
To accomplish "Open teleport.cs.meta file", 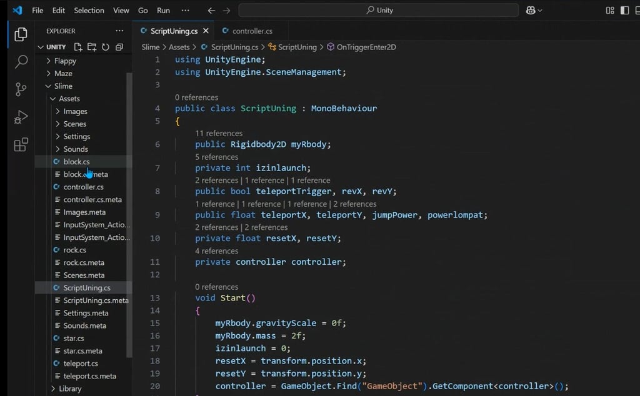I will (x=83, y=377).
